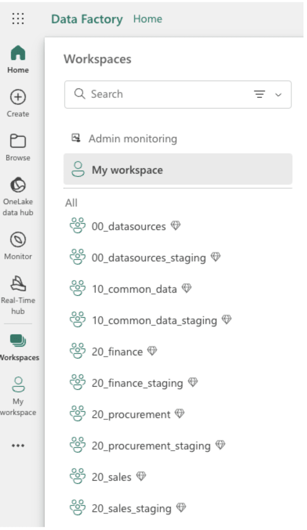Open the Monitor hub icon
This screenshot has width=307, height=530.
pos(18,240)
